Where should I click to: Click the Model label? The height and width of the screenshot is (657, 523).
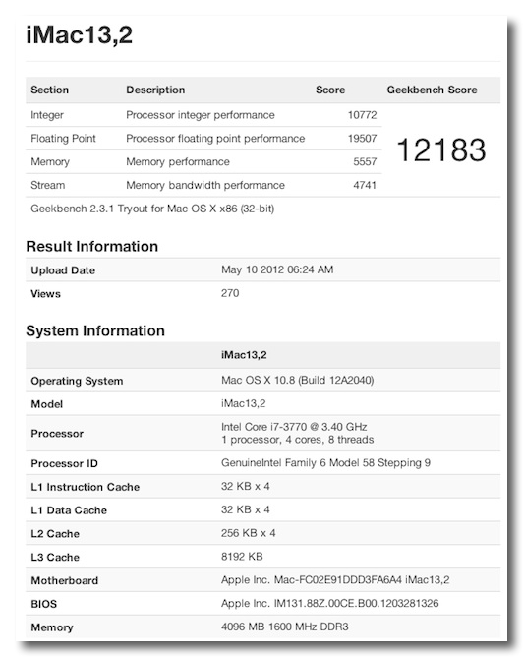click(x=46, y=405)
